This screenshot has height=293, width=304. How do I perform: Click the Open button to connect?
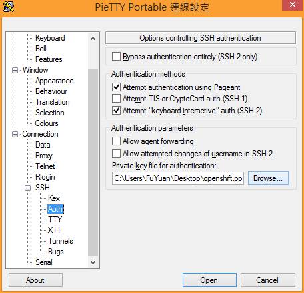coord(209,280)
